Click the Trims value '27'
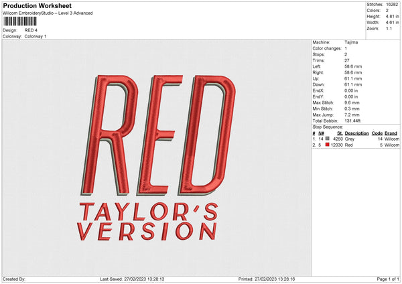Viewport: 402px width, 284px height. coord(347,60)
